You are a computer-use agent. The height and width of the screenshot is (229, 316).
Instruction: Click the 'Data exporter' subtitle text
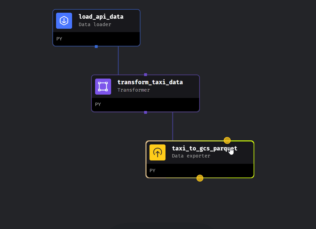pos(191,156)
